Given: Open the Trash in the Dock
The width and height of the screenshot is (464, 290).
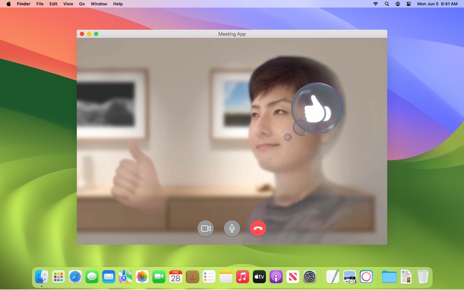Looking at the screenshot, I should (423, 277).
